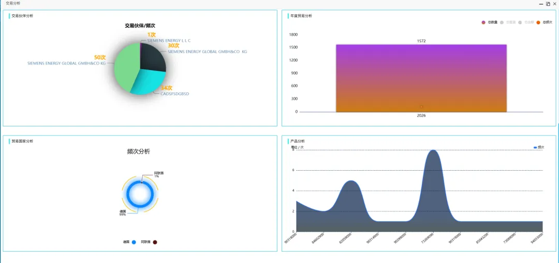Toggle the 阿联酋 dark red legend dot

click(x=155, y=242)
